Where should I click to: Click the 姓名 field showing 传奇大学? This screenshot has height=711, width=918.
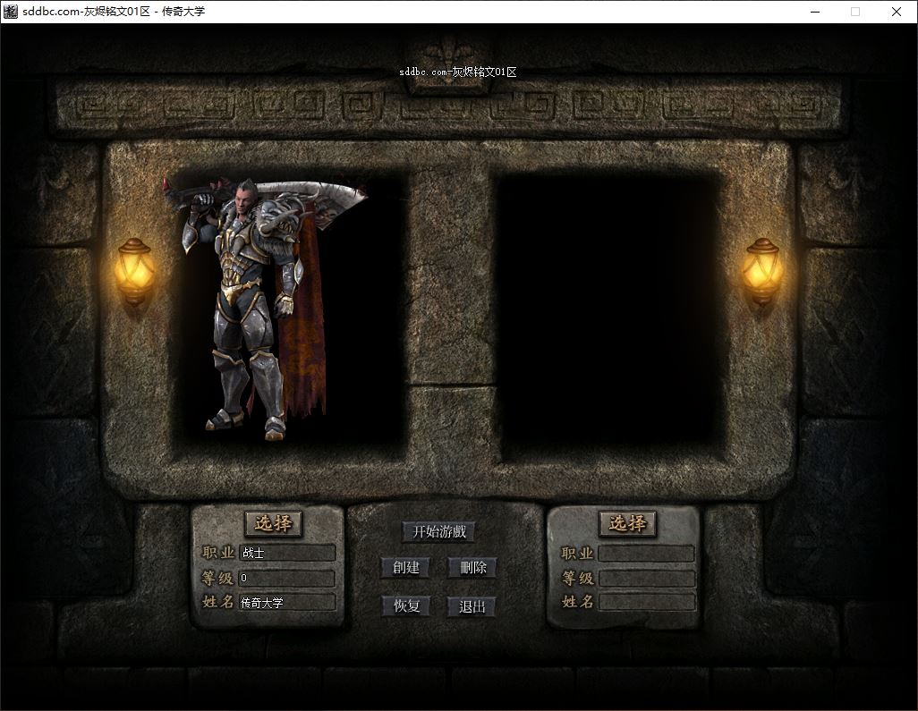[x=287, y=602]
